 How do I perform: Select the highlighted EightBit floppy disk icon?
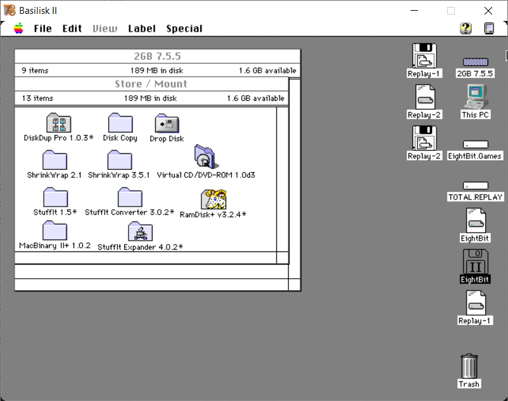pyautogui.click(x=475, y=262)
